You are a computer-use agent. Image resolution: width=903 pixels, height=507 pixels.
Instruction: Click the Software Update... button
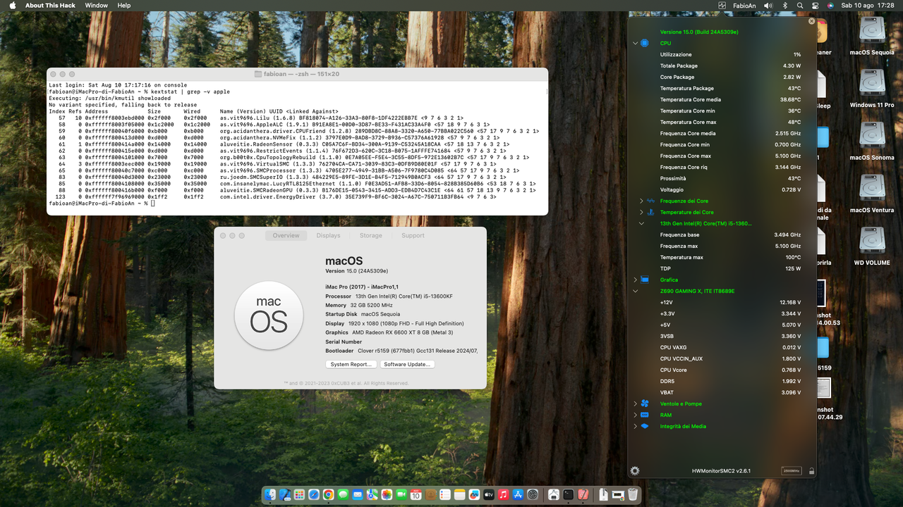tap(407, 364)
